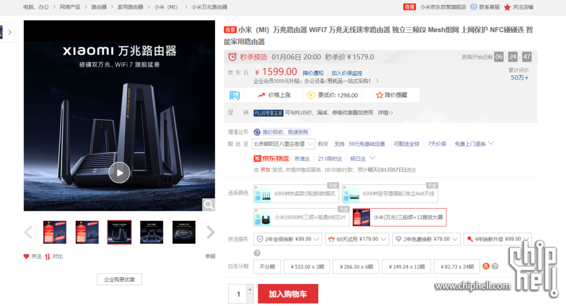Expand the 企业会员 promo arrow
The width and height of the screenshot is (566, 306).
click(378, 81)
